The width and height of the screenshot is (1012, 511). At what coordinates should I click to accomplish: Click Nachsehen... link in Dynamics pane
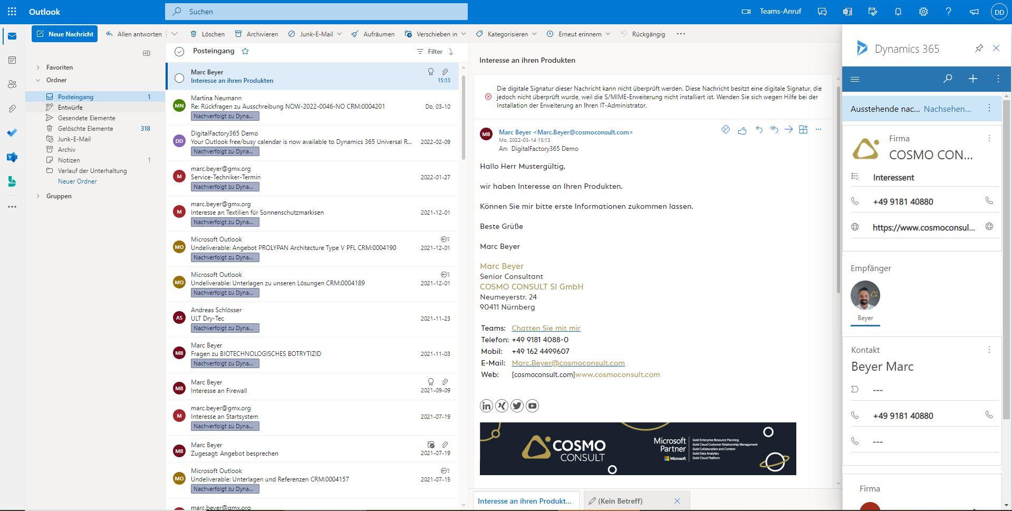(x=947, y=109)
